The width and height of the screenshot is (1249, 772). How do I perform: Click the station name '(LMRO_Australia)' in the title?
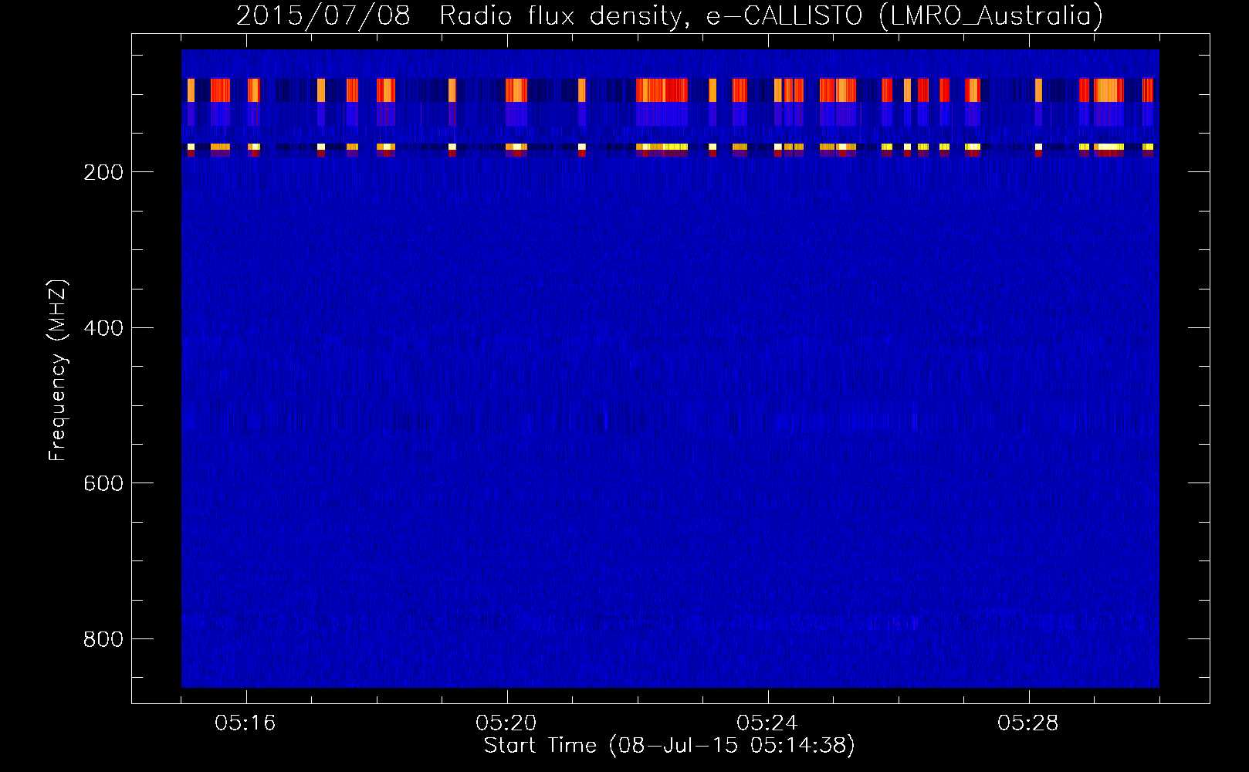coord(991,16)
